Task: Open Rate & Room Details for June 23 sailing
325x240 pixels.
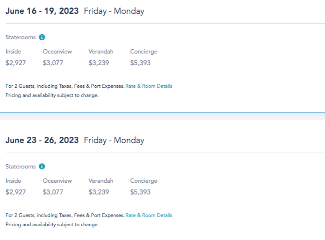Action: click(149, 215)
